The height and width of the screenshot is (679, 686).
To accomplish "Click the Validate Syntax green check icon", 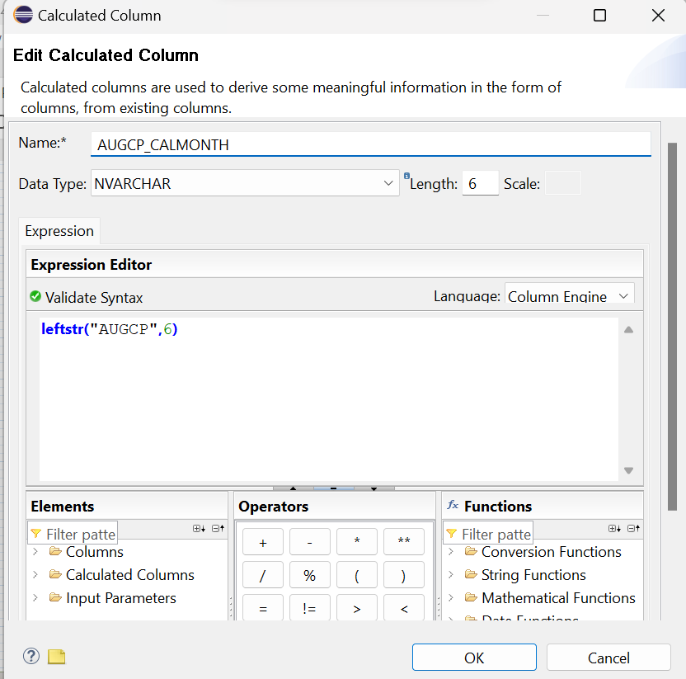I will 35,297.
